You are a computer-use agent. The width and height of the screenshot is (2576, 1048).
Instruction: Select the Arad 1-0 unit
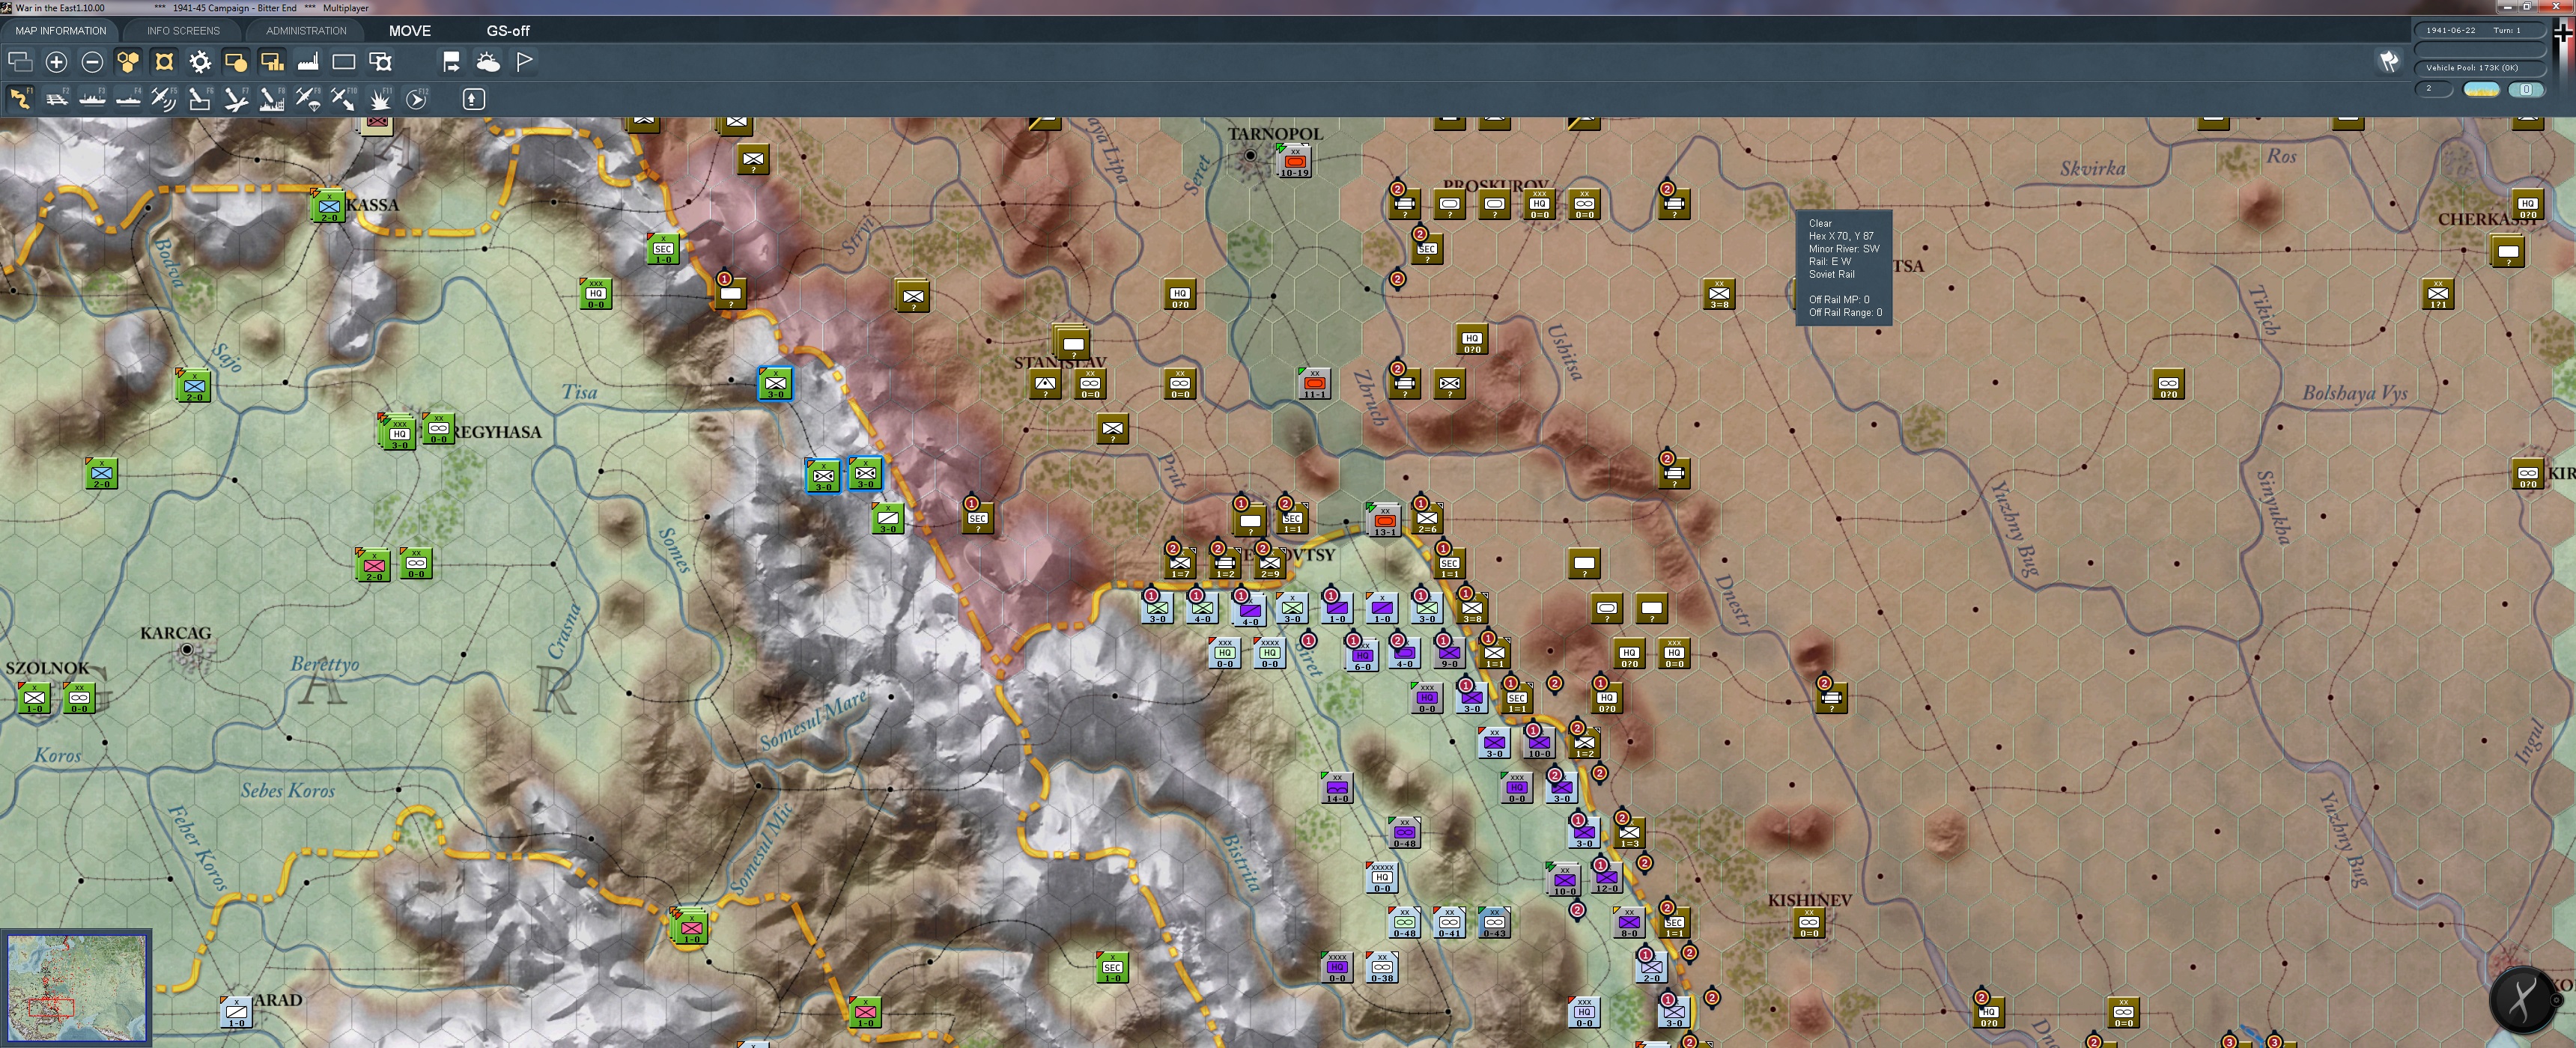236,1013
